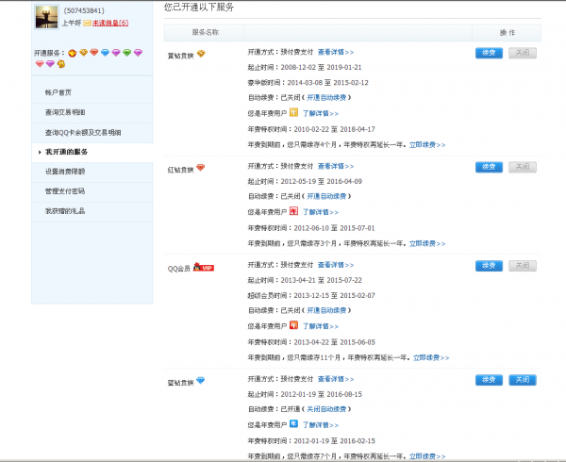Click the yellow diamond icon beside 黄钻贵族
This screenshot has height=462, width=566.
(201, 54)
